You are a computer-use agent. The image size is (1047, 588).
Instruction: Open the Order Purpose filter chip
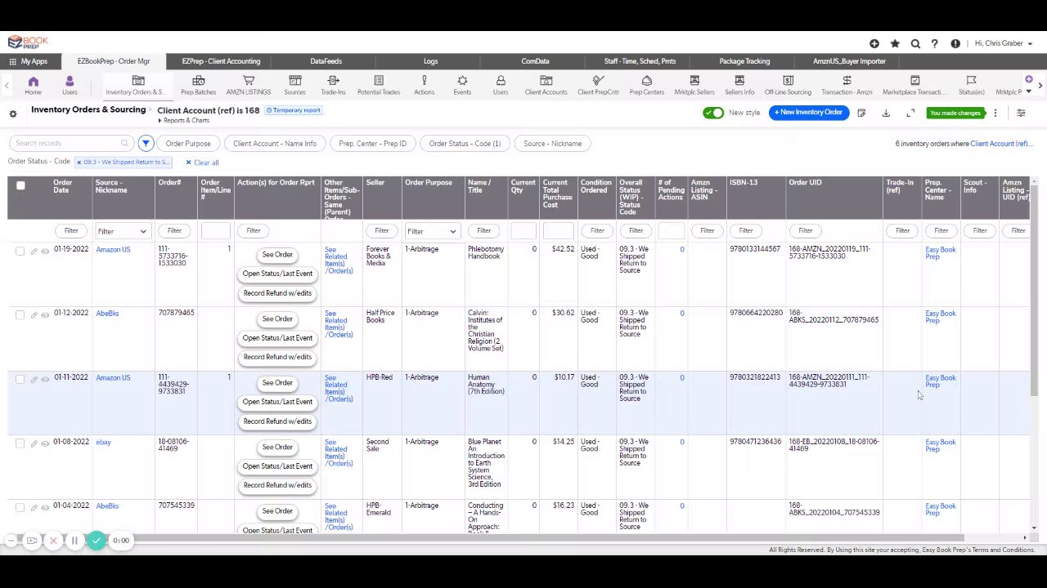click(188, 144)
